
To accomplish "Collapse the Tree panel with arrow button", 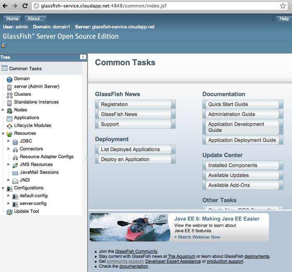I will [83, 57].
